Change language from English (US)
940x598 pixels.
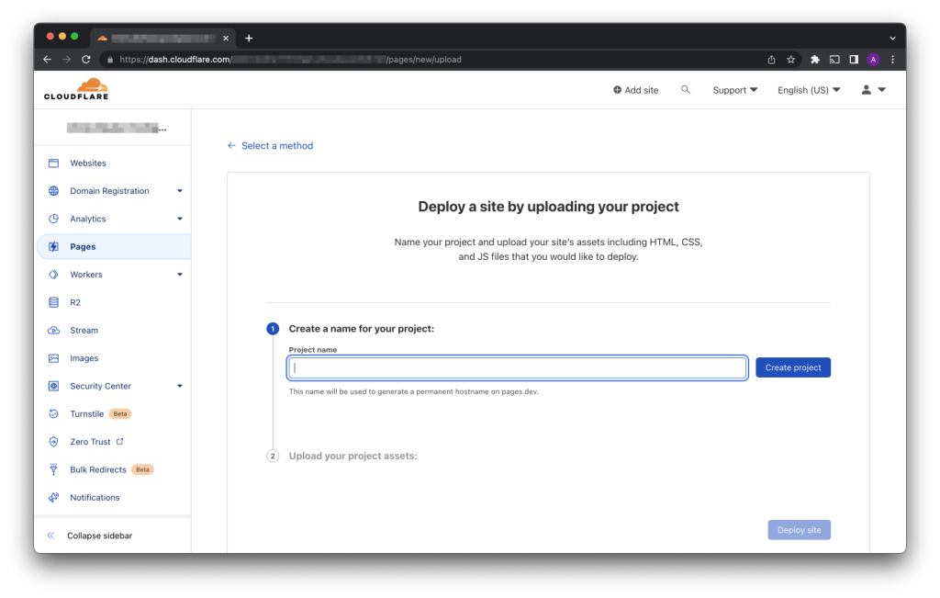pos(808,90)
